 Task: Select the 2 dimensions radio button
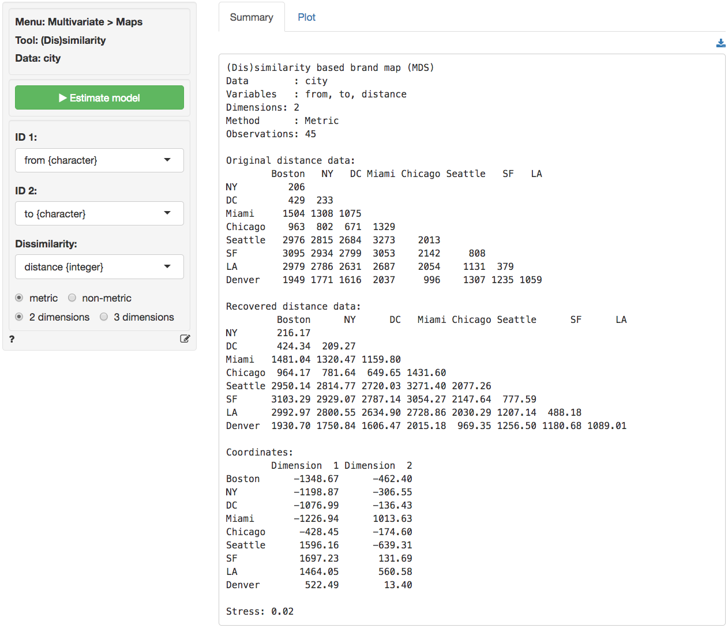tap(20, 317)
